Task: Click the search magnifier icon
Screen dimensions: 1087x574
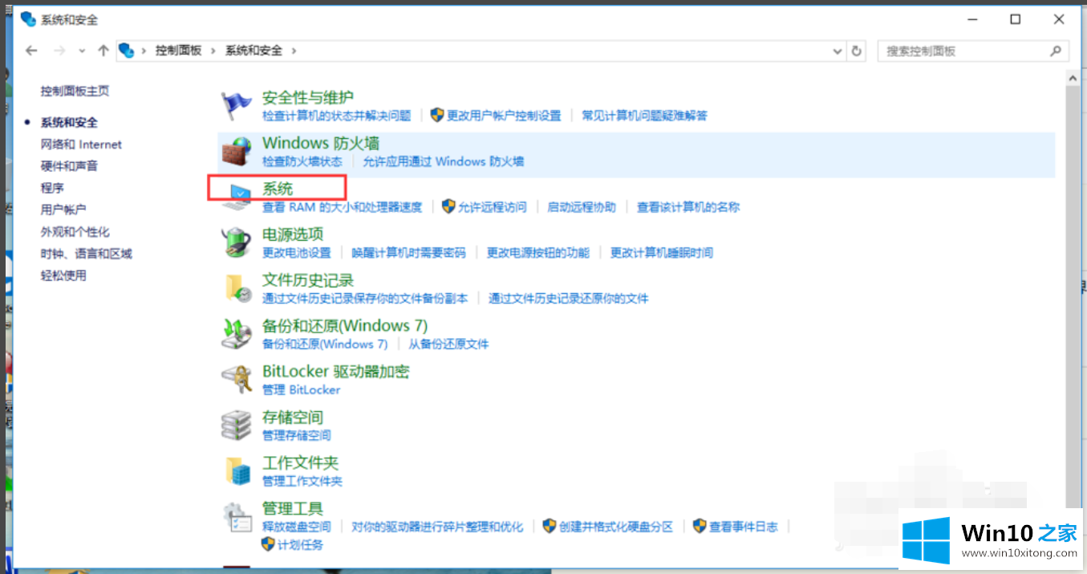Action: tap(1055, 51)
